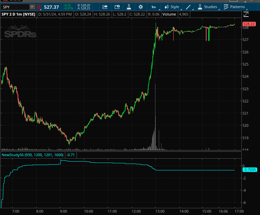Viewport: 260px width, 215px height.
Task: Click the NewStudy56 study label
Action: (x=33, y=155)
